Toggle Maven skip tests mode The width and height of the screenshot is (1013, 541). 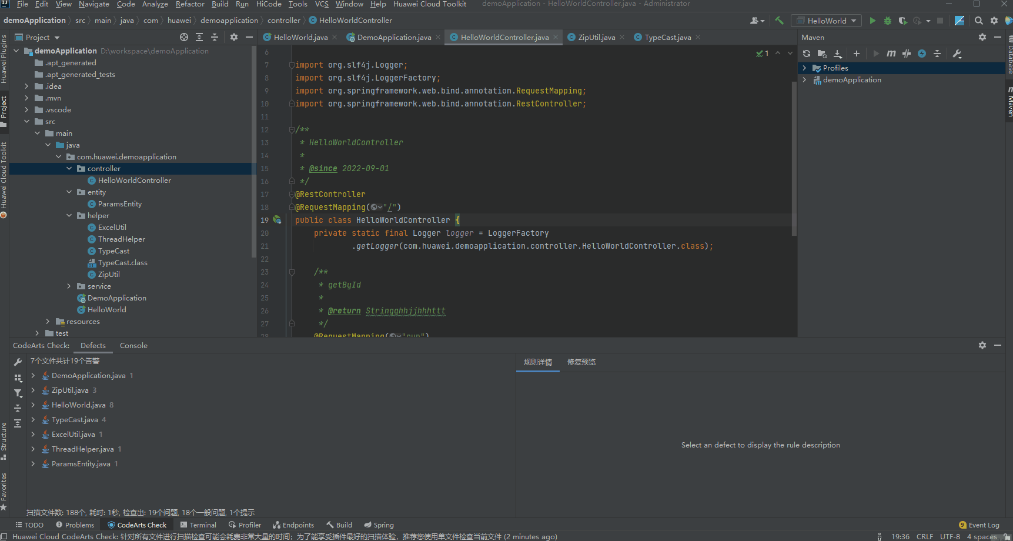922,54
